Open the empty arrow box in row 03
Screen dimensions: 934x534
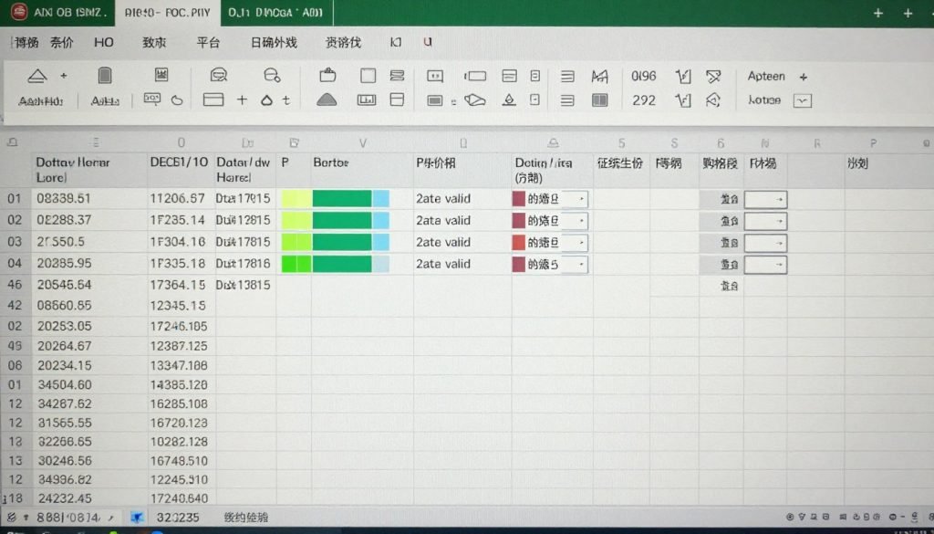(765, 243)
